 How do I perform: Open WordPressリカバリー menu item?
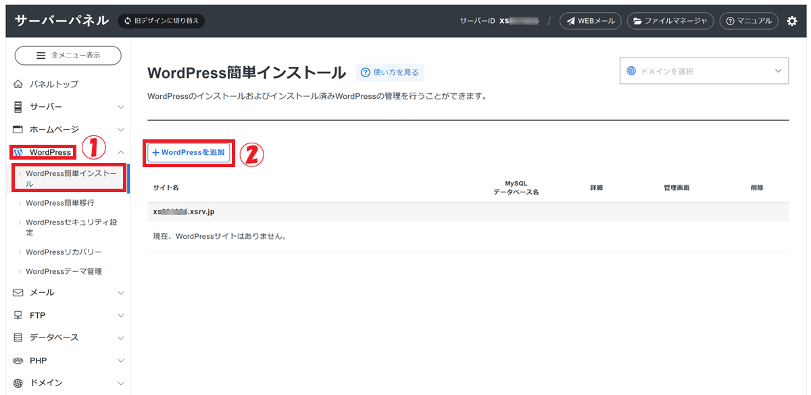(64, 252)
